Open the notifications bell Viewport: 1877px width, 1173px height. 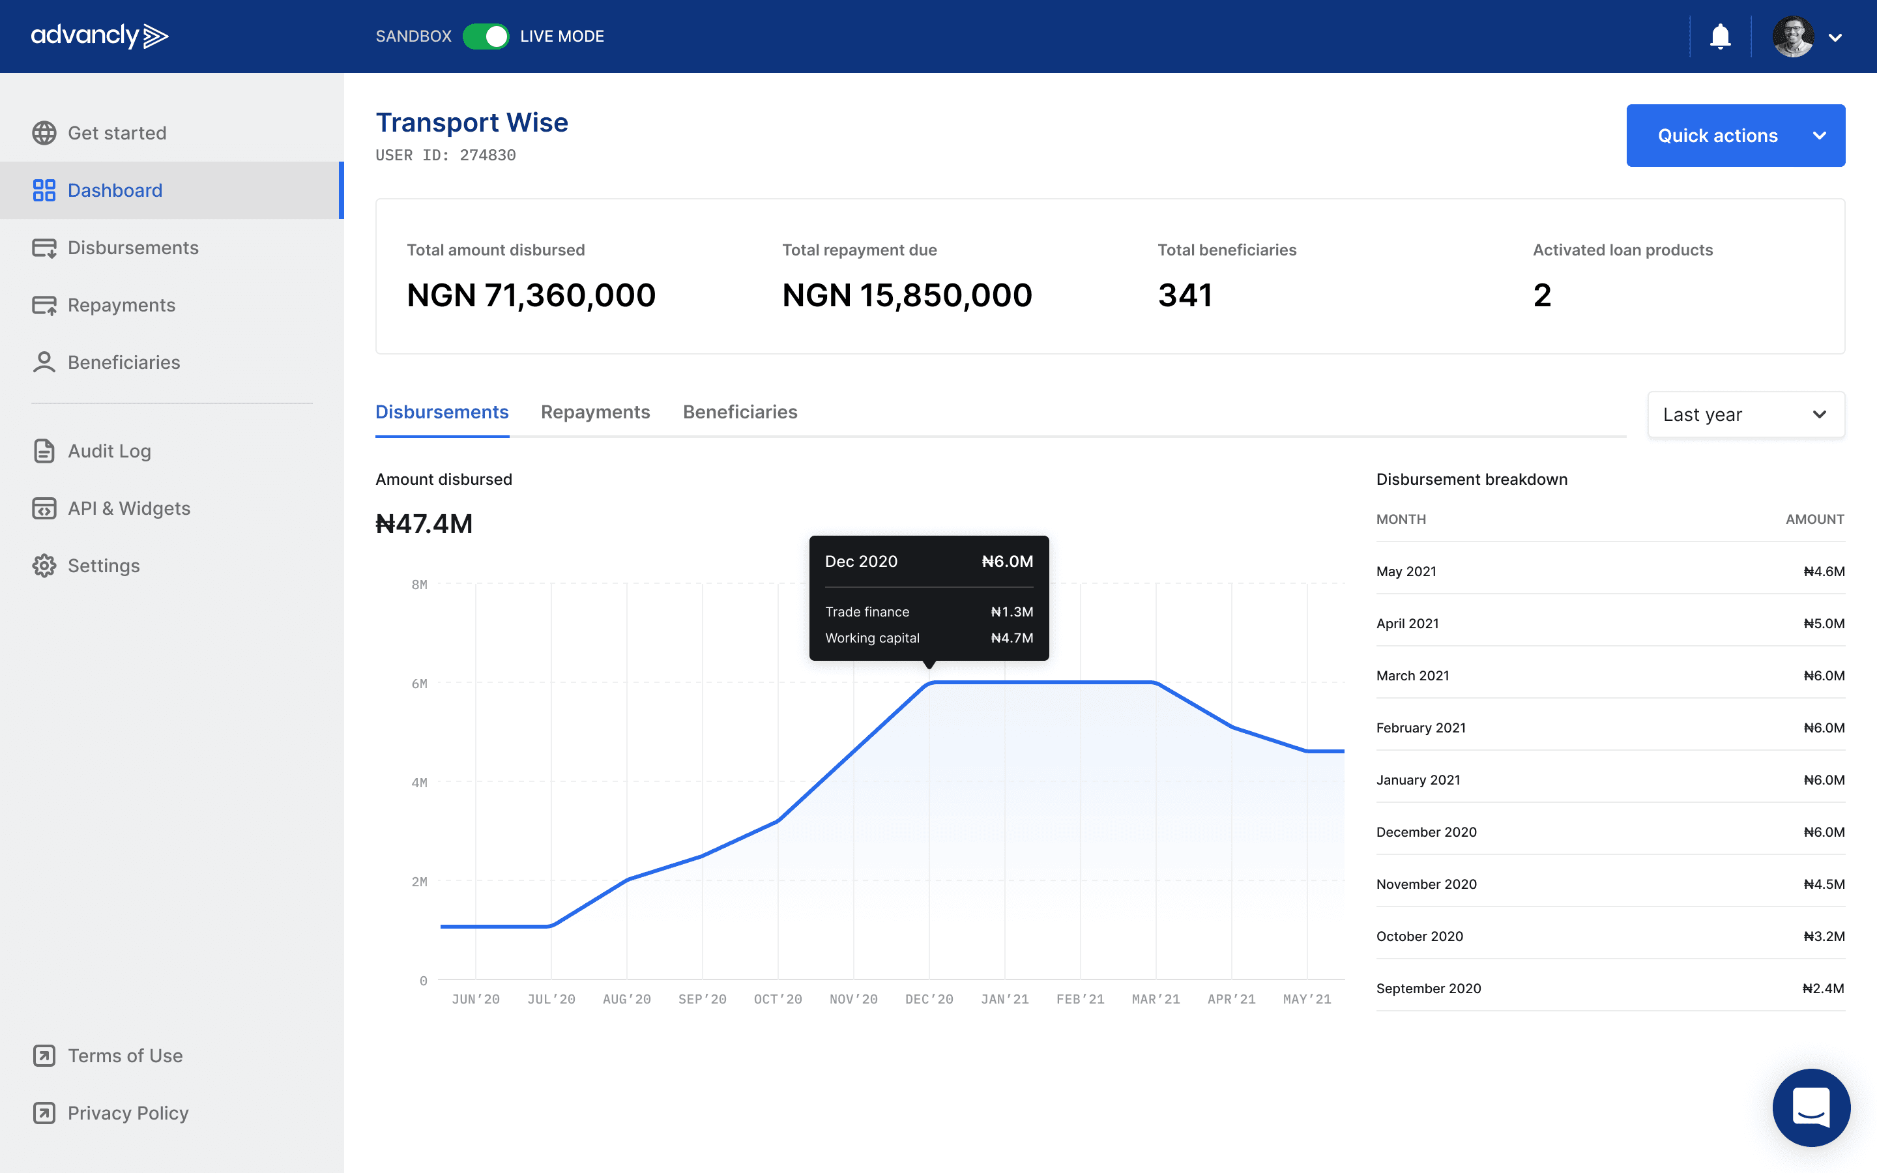click(x=1719, y=36)
